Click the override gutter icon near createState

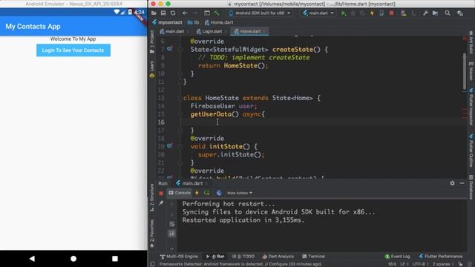pos(169,49)
